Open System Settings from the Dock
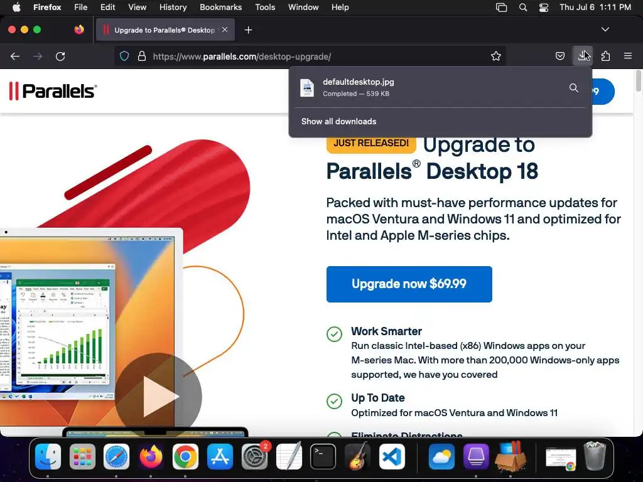643x482 pixels. 254,456
